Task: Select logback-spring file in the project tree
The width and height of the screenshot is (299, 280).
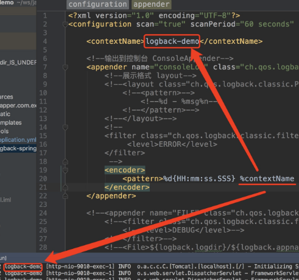Action: coord(18,149)
